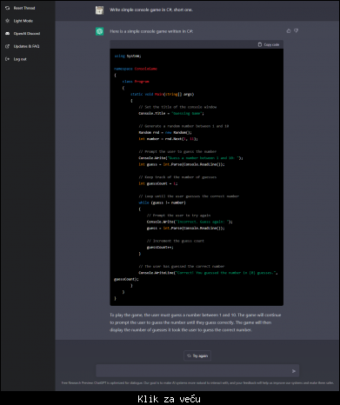Click the Log out arrow icon
340x405 pixels.
point(7,59)
